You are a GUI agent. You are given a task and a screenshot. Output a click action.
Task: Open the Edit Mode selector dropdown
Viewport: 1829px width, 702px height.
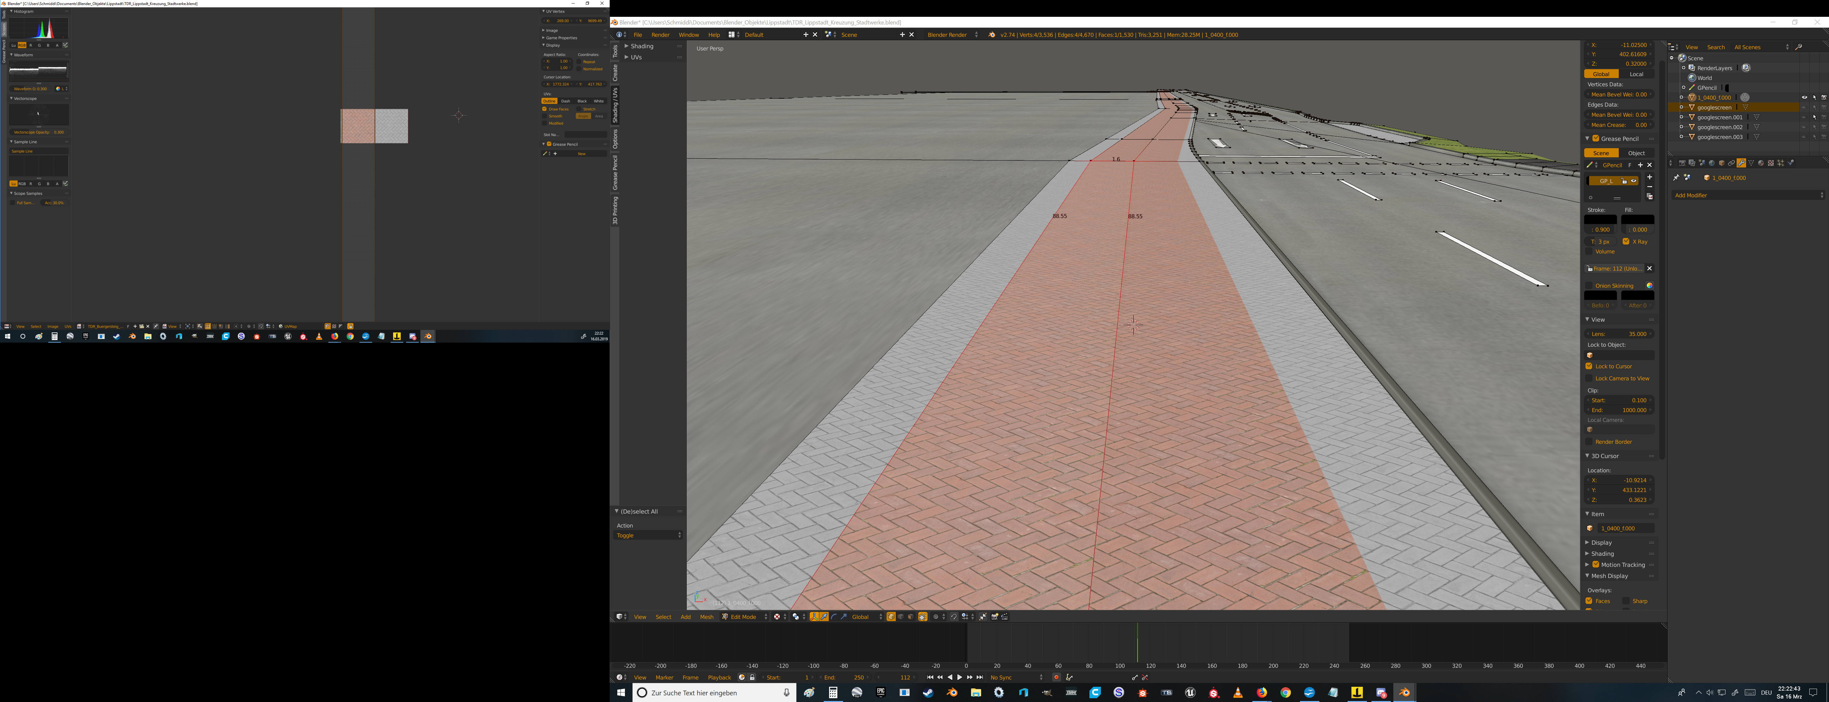[744, 617]
